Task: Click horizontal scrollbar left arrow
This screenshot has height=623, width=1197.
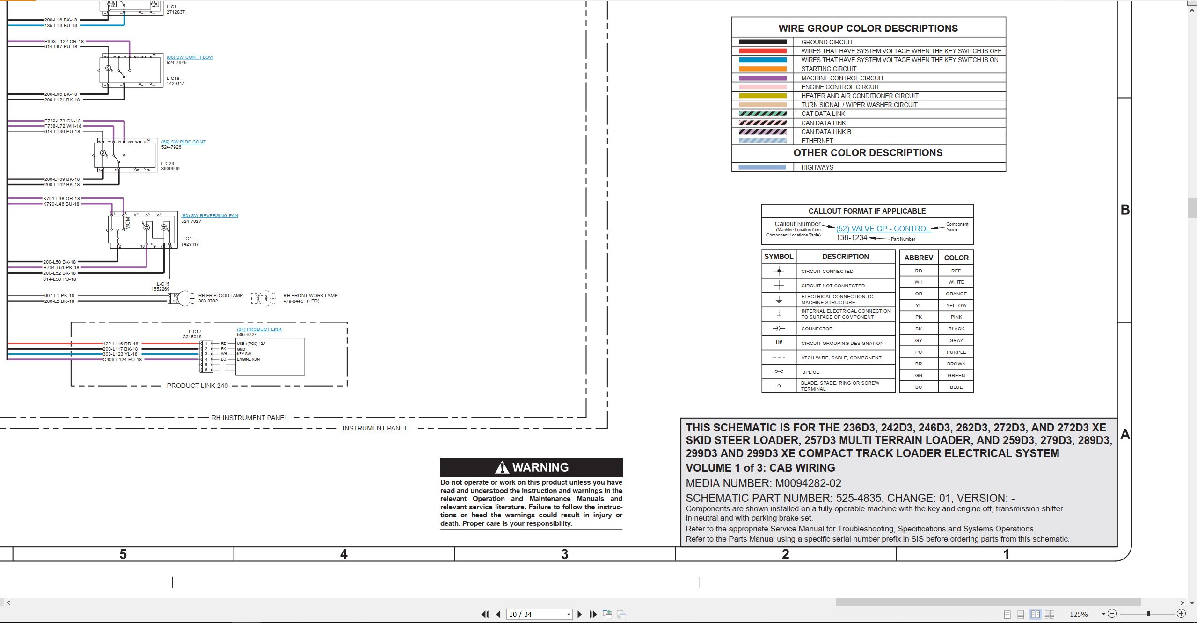Action: click(8, 602)
